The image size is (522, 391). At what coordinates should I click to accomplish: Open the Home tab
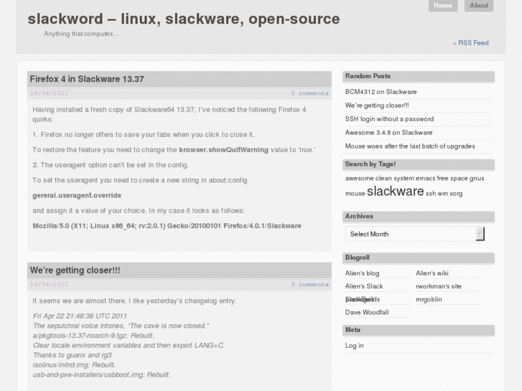coord(443,6)
